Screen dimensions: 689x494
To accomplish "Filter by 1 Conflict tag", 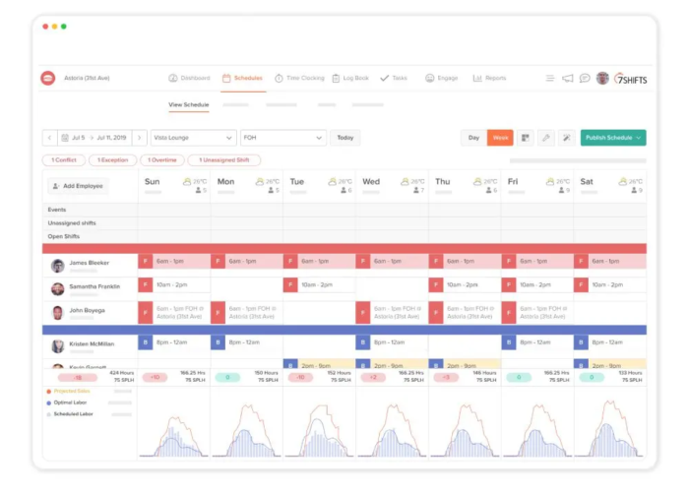I will pos(64,160).
